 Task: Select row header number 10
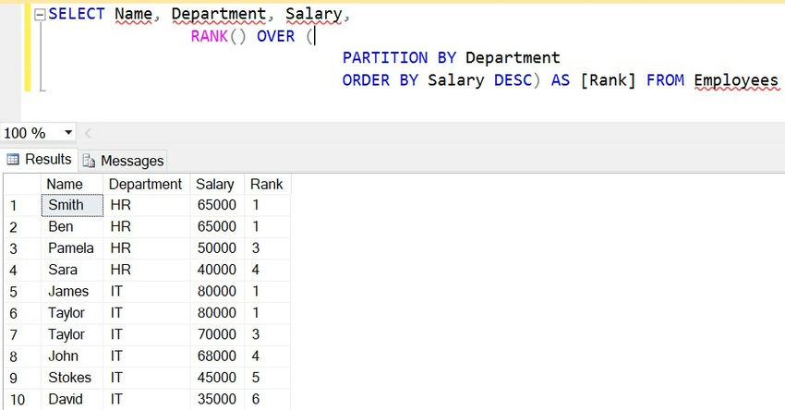click(x=22, y=399)
